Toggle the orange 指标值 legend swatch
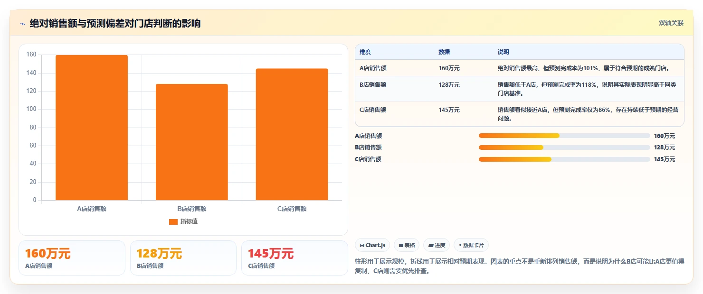703x294 pixels. 173,221
